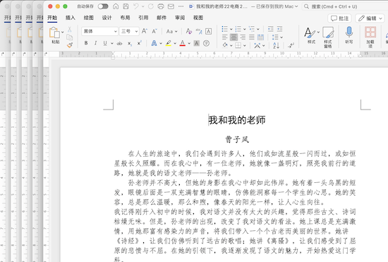Apply the yellow text highlight color
Screen dimensions: 388x262
pos(169,43)
